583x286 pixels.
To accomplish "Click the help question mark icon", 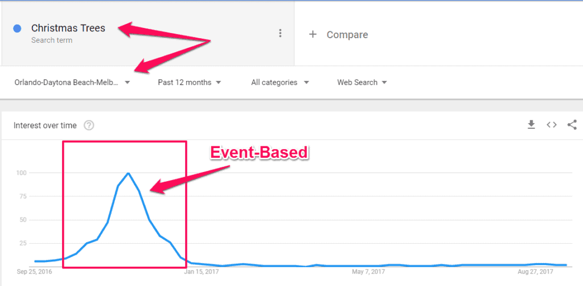I will click(89, 126).
